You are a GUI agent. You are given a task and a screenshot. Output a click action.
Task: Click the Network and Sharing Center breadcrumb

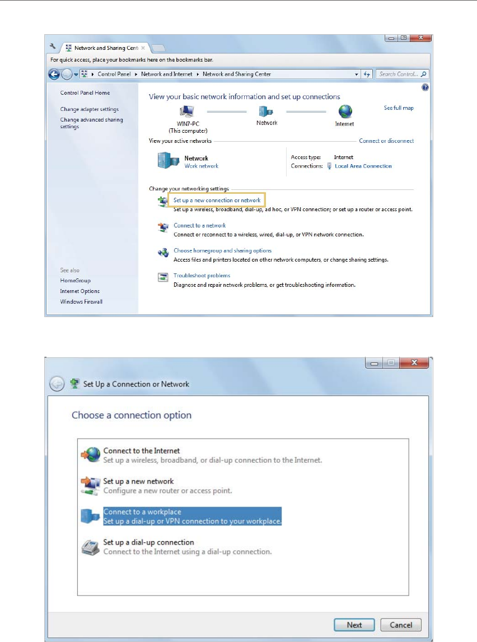pyautogui.click(x=236, y=74)
